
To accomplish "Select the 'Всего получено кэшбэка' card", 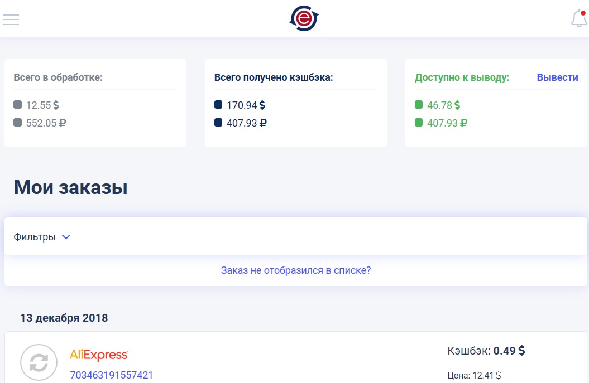I will pyautogui.click(x=296, y=103).
